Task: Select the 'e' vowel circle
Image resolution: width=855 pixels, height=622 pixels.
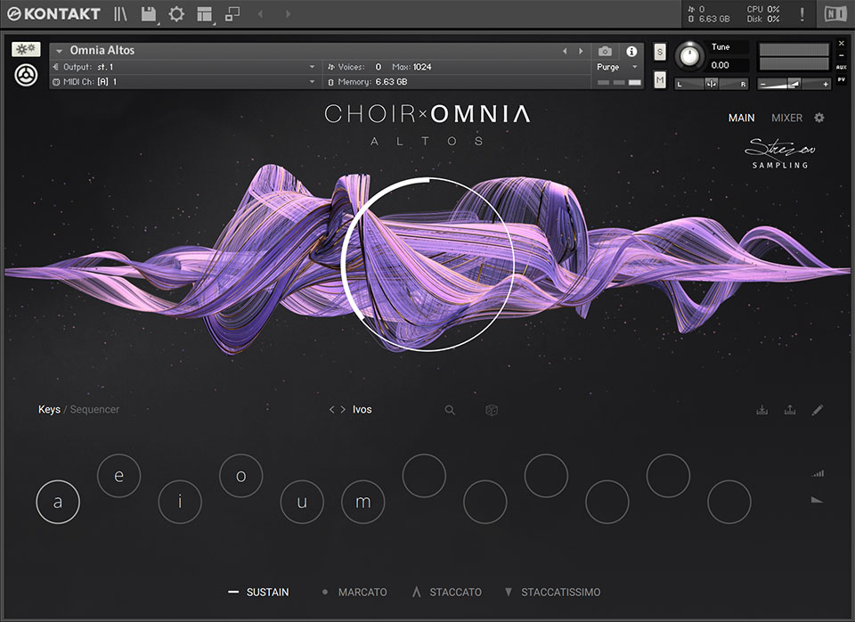Action: [118, 476]
